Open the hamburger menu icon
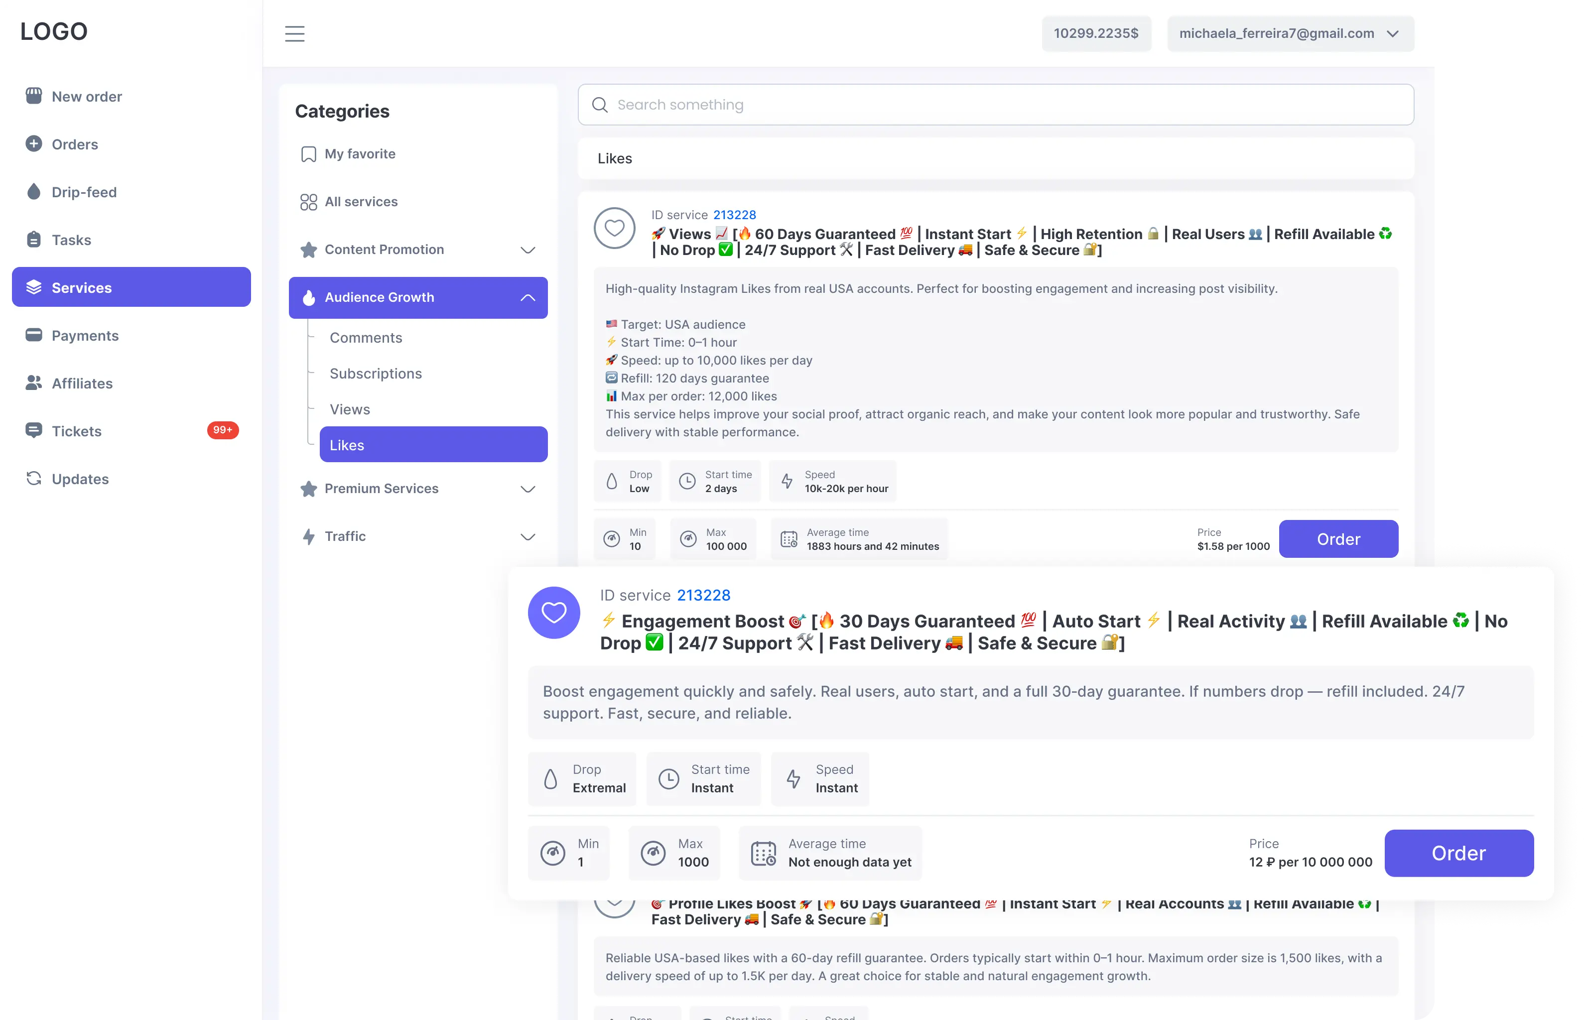Viewport: 1584px width, 1020px height. pyautogui.click(x=295, y=33)
